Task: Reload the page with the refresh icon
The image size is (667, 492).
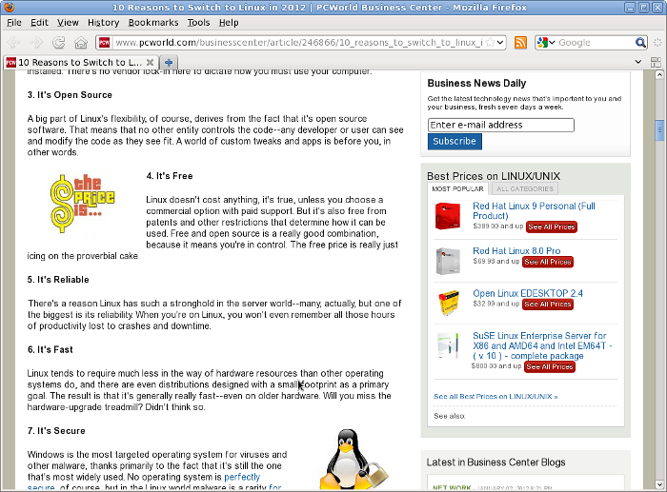Action: click(x=59, y=43)
